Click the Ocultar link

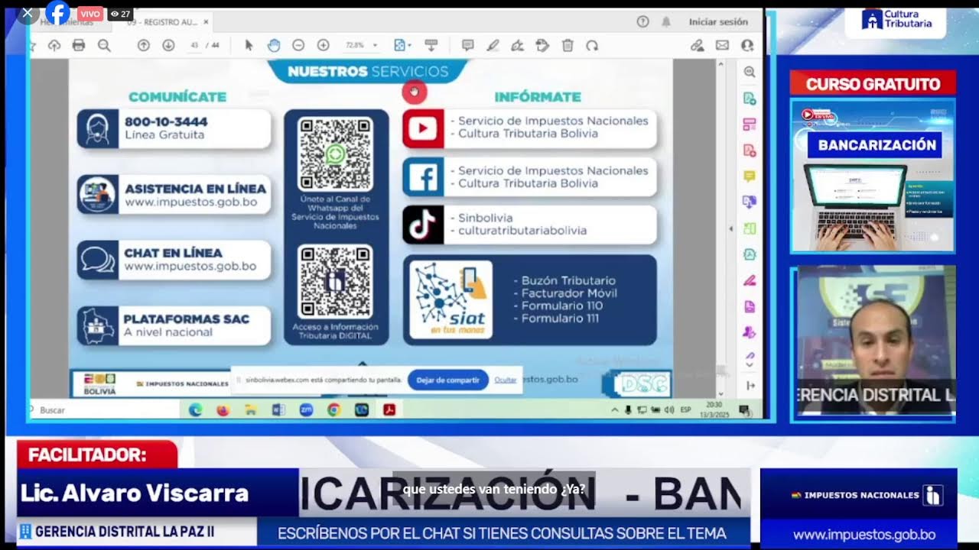pos(506,380)
